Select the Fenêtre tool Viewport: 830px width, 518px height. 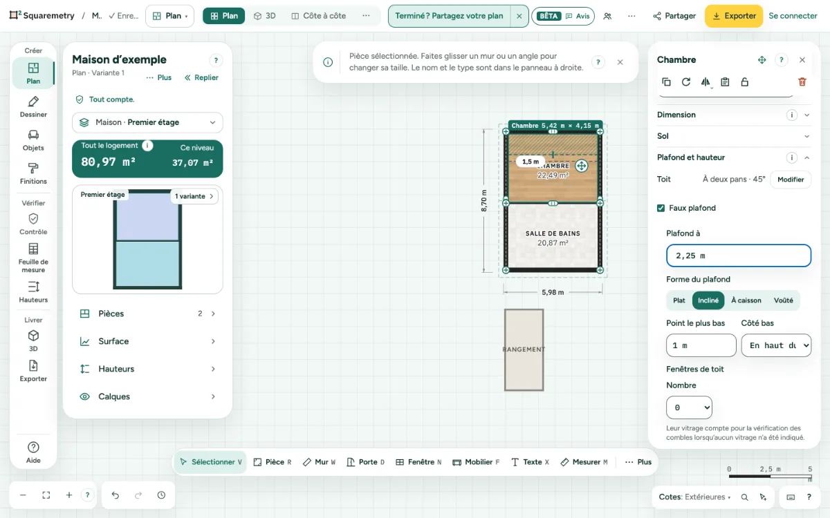point(418,462)
